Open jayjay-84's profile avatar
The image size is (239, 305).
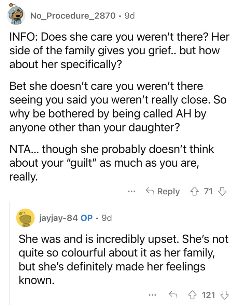[23, 218]
